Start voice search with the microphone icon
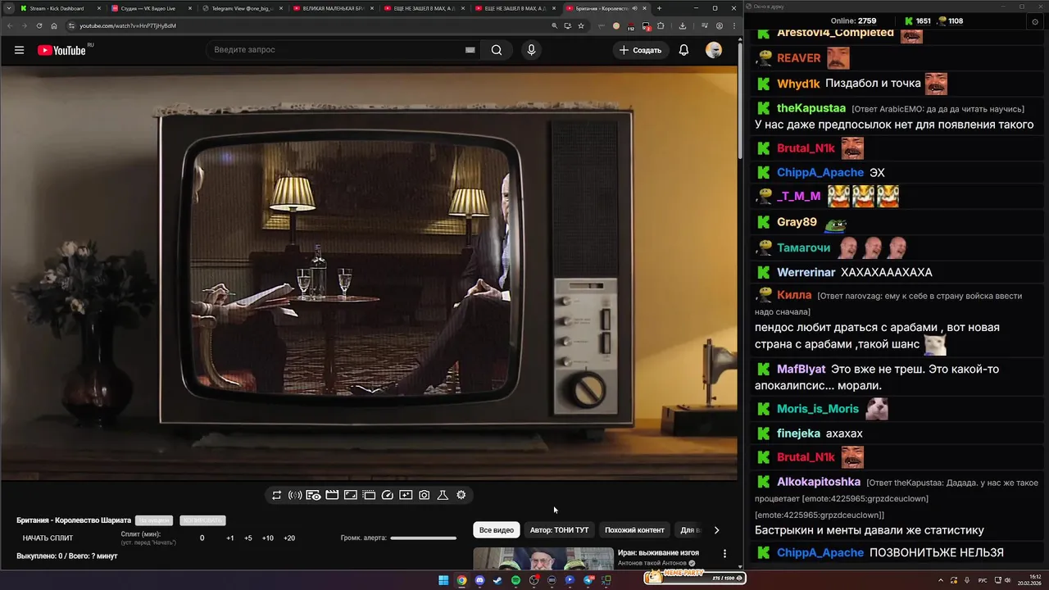The height and width of the screenshot is (590, 1049). (x=531, y=50)
